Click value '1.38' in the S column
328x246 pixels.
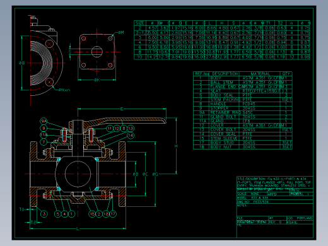point(234,47)
